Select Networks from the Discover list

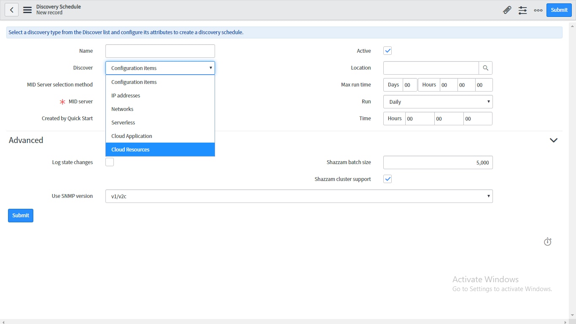click(160, 109)
